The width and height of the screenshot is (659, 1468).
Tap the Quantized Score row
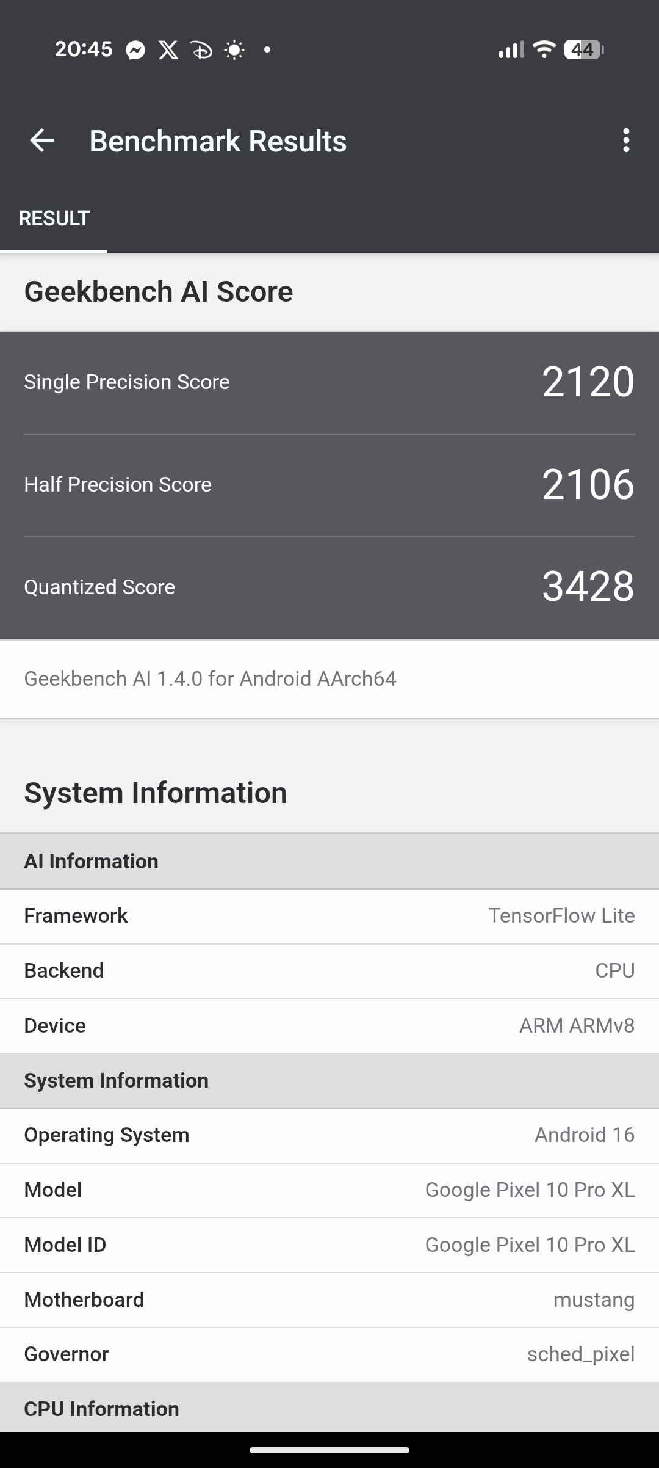pyautogui.click(x=329, y=587)
